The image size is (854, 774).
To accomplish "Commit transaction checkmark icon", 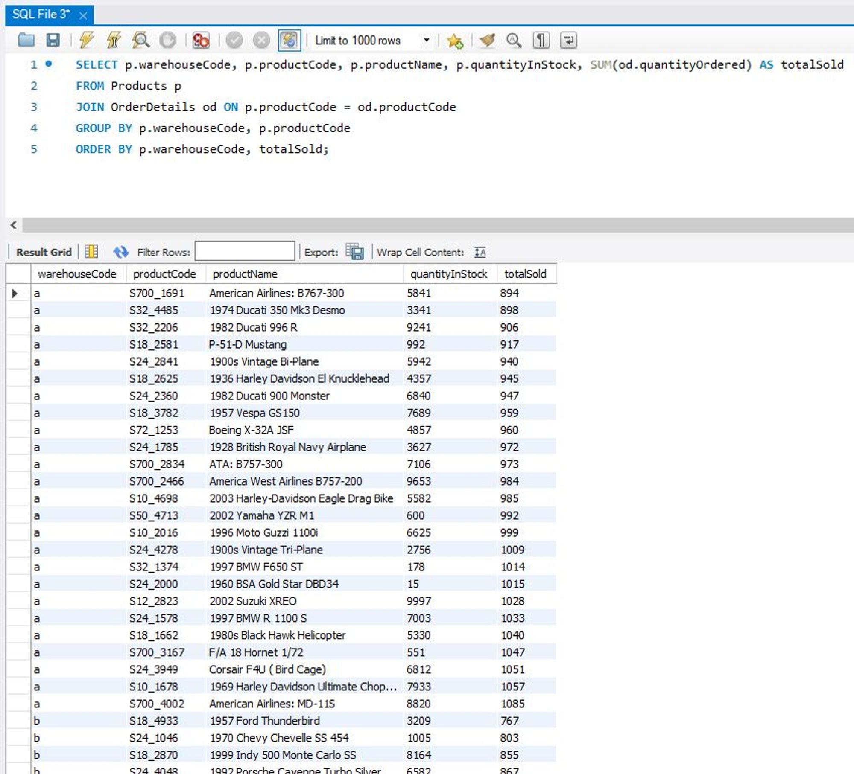I will point(234,40).
